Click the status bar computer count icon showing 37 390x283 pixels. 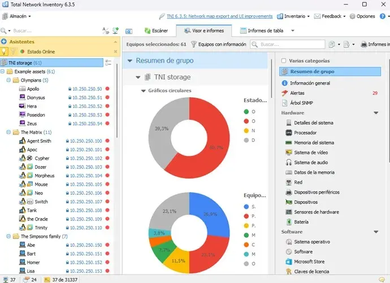(x=5, y=280)
